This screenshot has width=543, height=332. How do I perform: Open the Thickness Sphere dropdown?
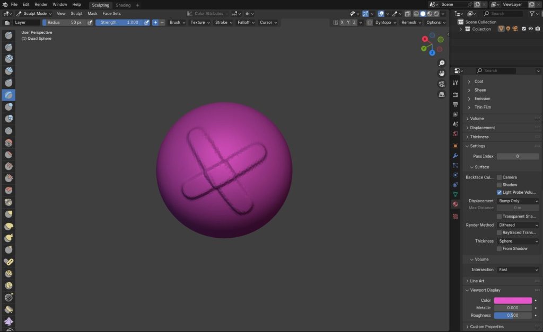tap(518, 241)
